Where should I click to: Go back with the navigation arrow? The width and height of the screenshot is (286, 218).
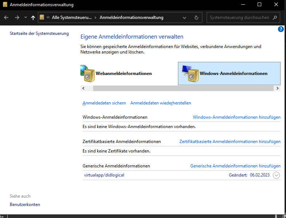tap(6, 17)
